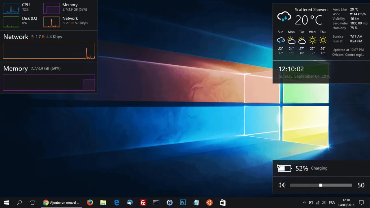Click the Humidity 75 % value
Viewport: 370px width, 208px height.
[354, 28]
